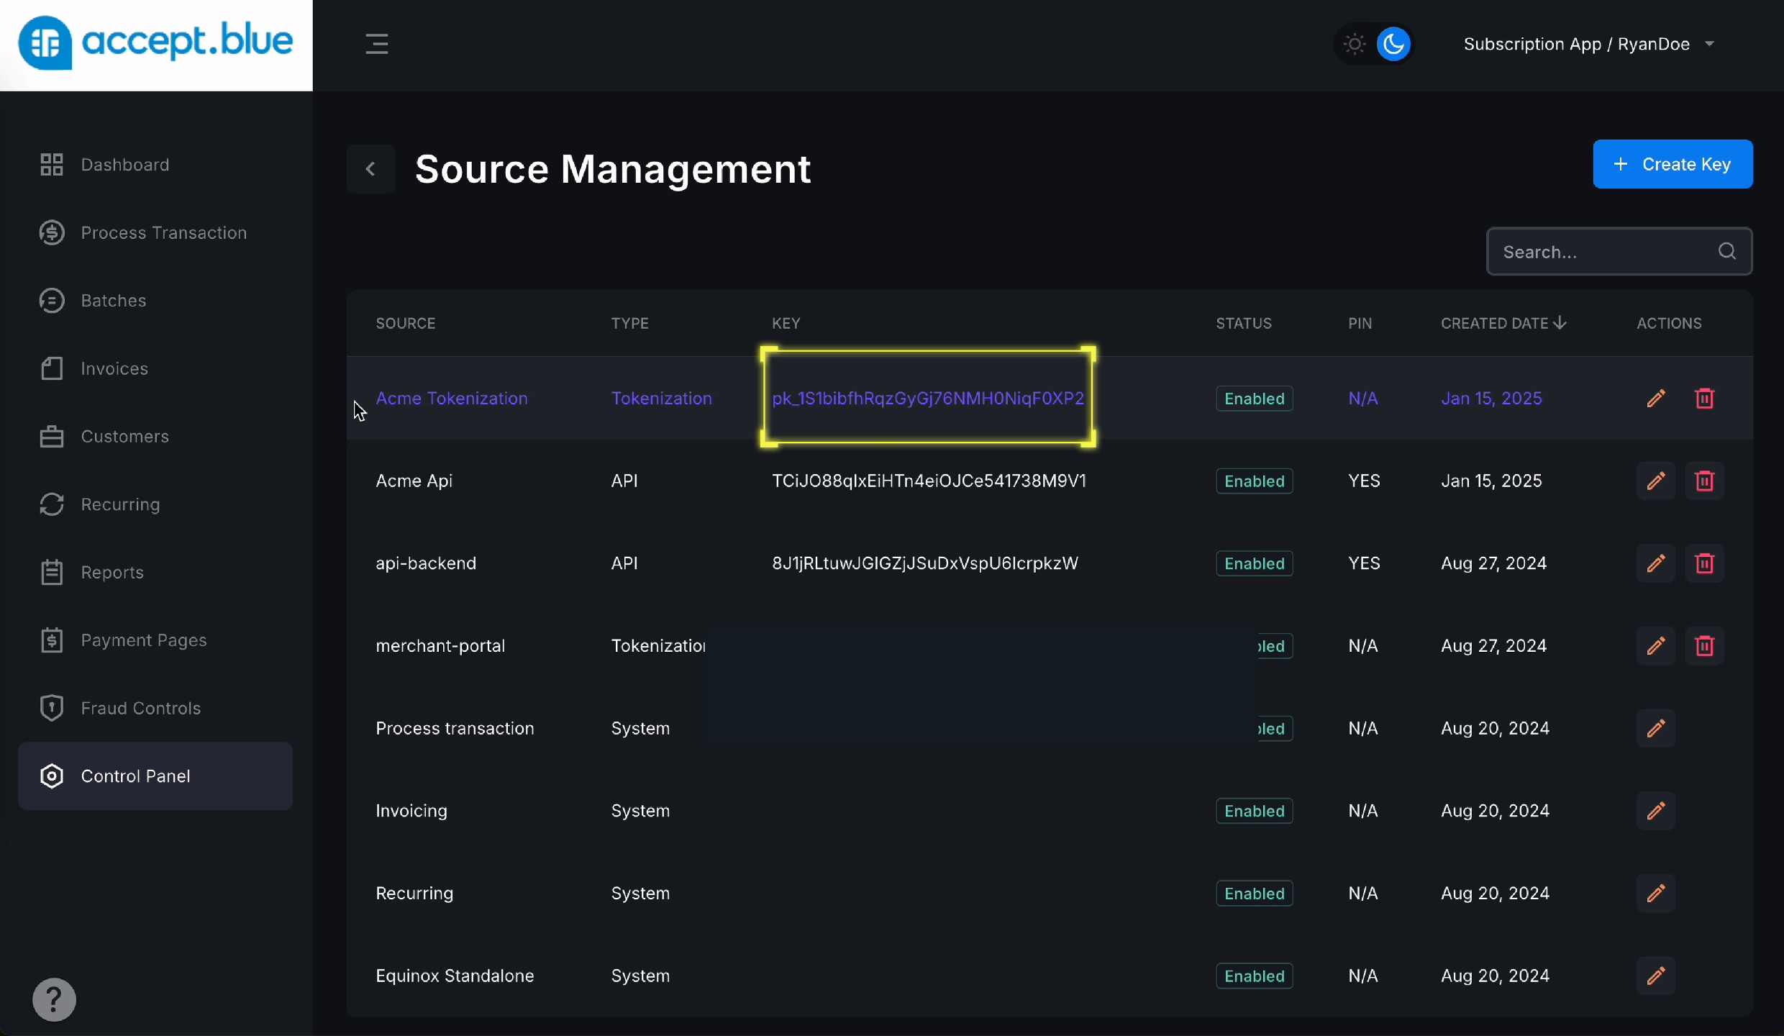Click the back arrow beside Source Management
The image size is (1784, 1036).
point(371,168)
